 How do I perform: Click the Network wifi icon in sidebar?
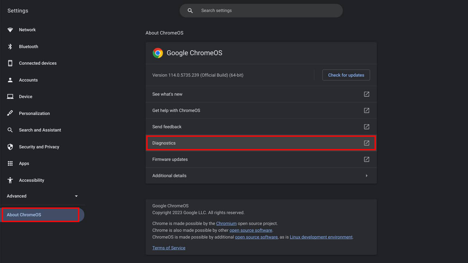tap(10, 30)
